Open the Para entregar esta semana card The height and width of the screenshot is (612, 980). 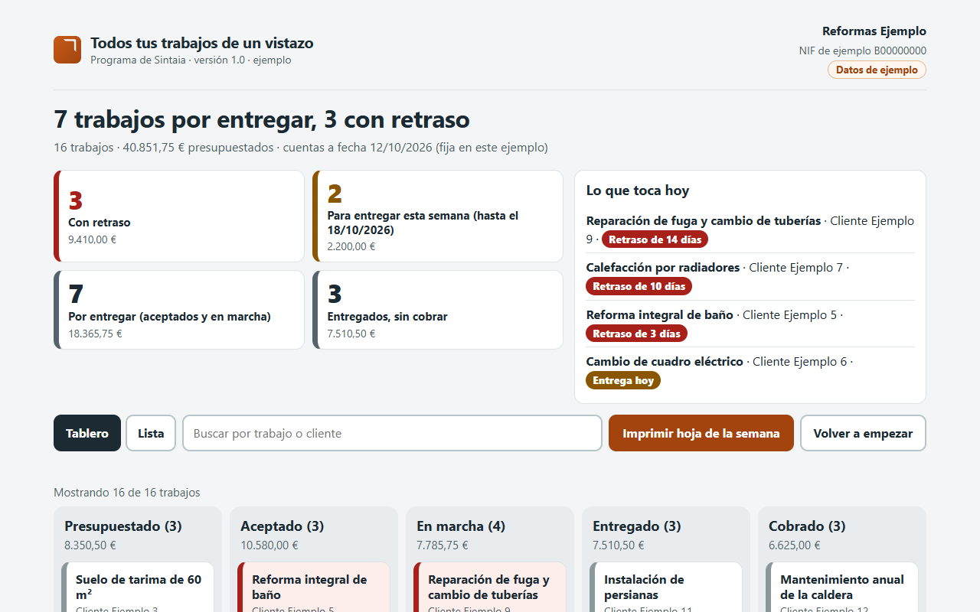438,216
